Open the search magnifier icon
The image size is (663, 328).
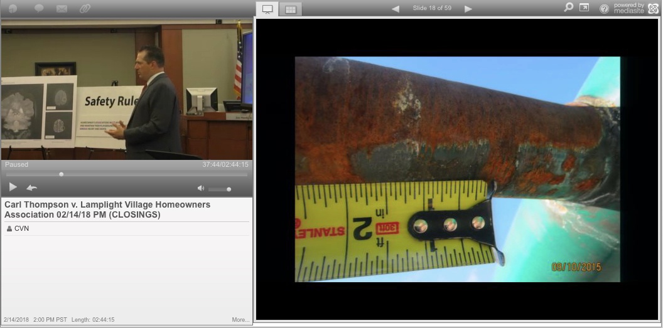point(569,7)
